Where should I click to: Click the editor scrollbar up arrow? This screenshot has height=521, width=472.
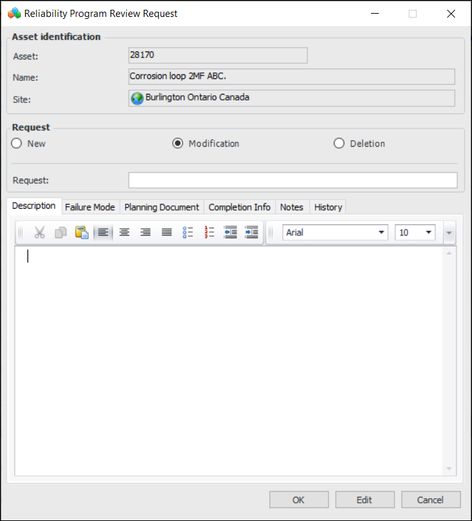coord(449,253)
